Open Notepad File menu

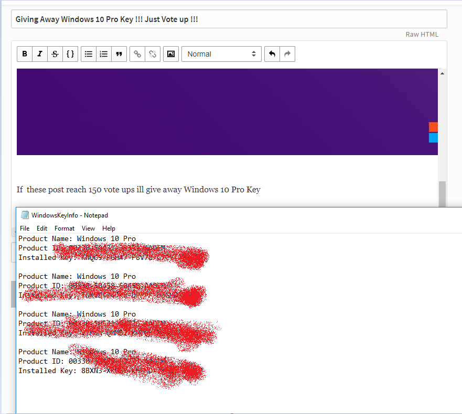coord(25,228)
